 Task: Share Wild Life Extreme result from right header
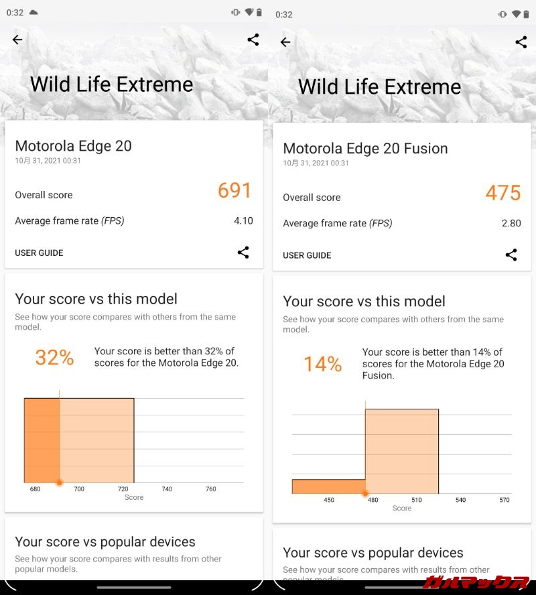point(521,42)
